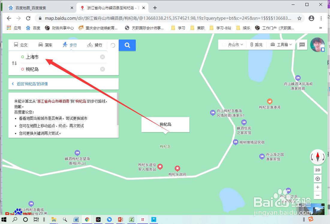Click the blue search button
This screenshot has height=224, width=330.
point(127,45)
